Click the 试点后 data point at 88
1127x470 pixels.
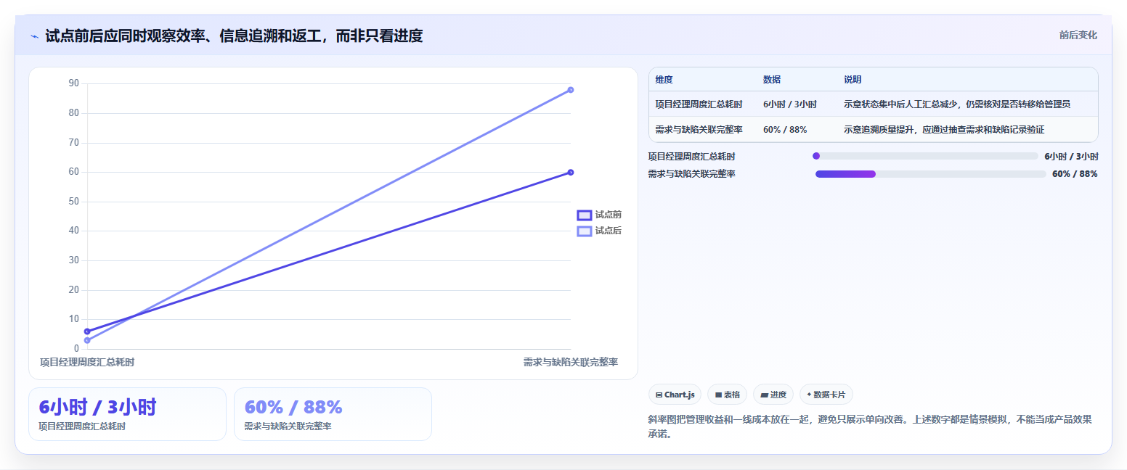(x=571, y=90)
